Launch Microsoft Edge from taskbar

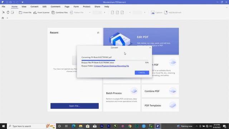[74, 126]
